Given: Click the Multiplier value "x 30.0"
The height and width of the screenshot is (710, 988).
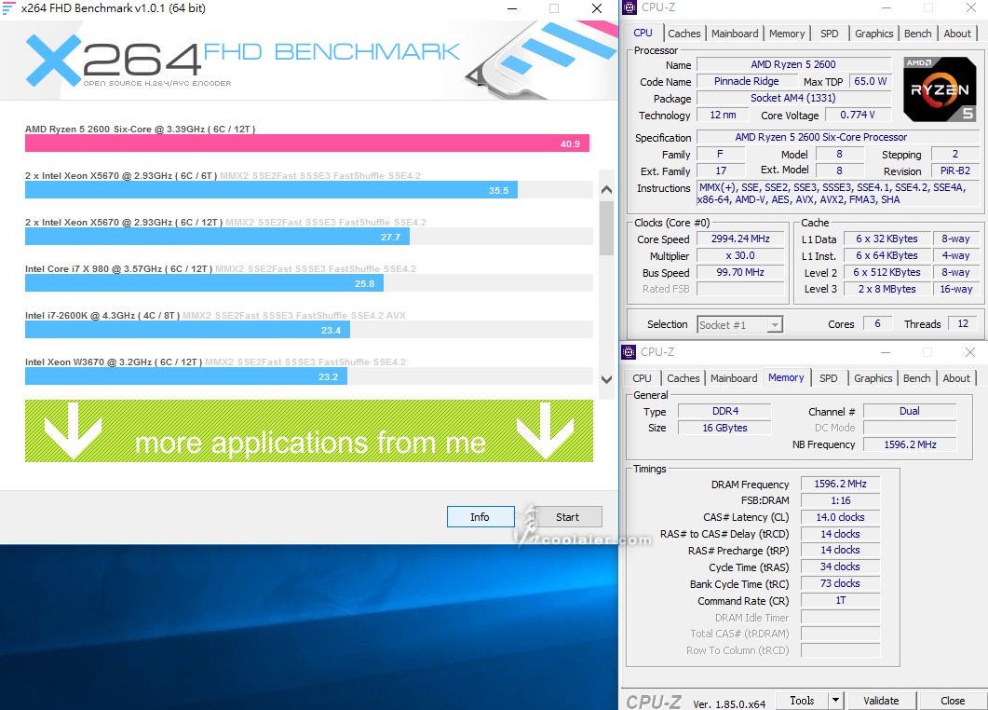Looking at the screenshot, I should 740,255.
